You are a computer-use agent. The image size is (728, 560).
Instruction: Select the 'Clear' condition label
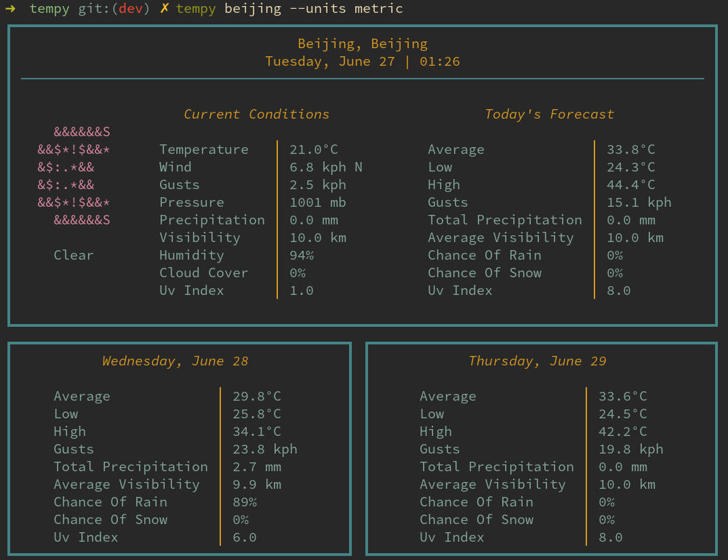point(73,255)
